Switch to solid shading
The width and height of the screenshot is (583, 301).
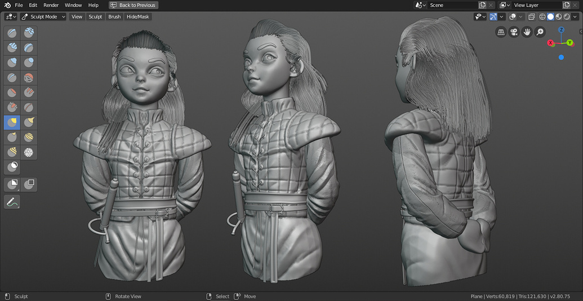click(x=551, y=17)
